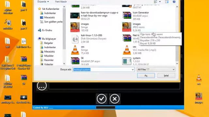Click the black path text field beside dots button
The image size is (209, 117).
tap(114, 86)
